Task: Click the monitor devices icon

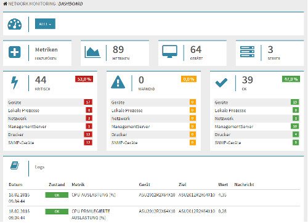Action: [170, 52]
